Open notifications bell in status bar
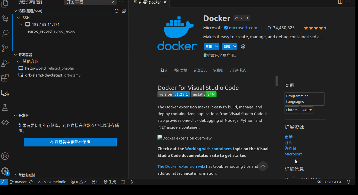The height and width of the screenshot is (195, 358). click(348, 182)
